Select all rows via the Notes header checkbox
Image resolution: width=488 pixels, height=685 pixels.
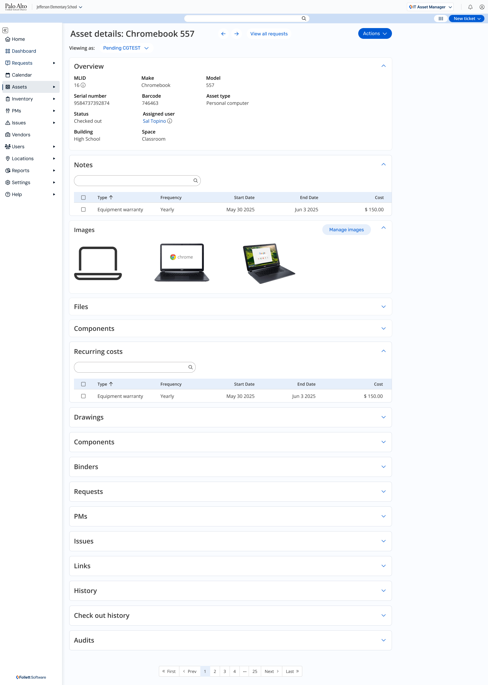(84, 197)
